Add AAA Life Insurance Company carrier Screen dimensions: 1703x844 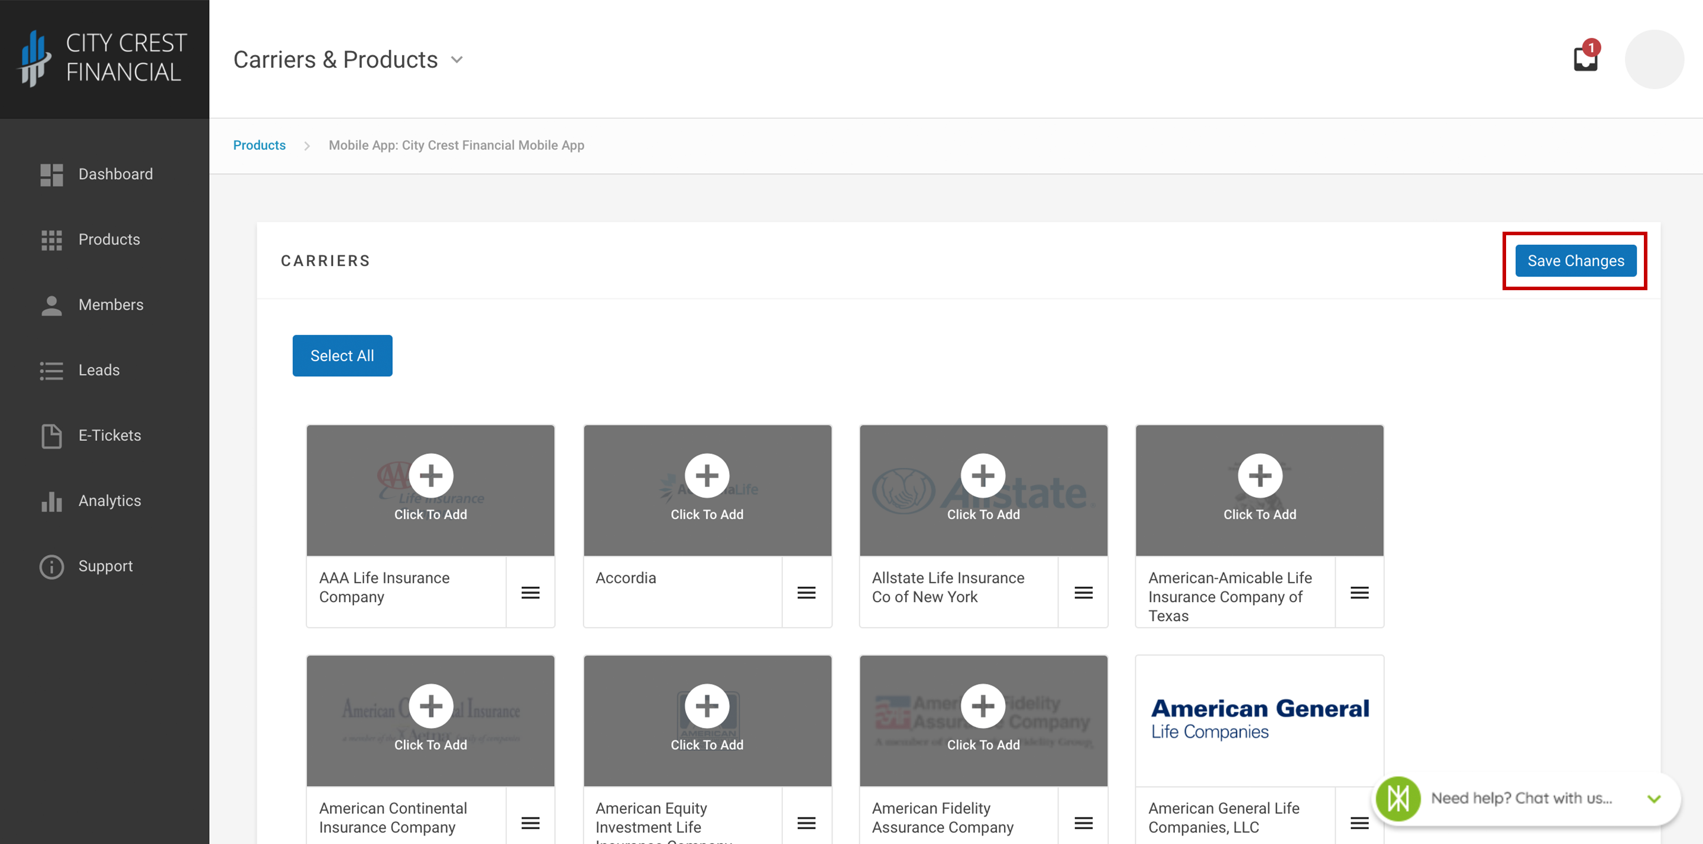click(430, 491)
